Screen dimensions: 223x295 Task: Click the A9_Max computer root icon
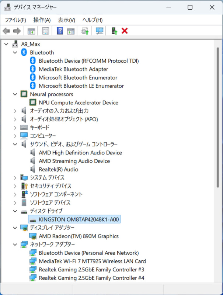15,44
